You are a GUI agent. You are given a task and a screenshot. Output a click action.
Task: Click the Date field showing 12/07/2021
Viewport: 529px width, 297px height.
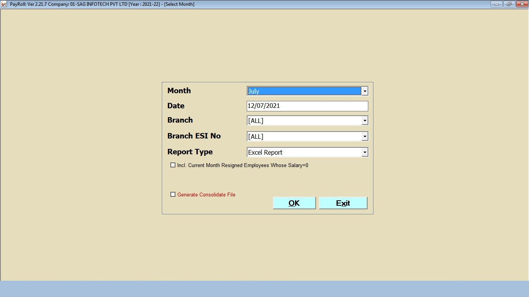307,106
